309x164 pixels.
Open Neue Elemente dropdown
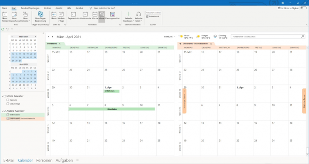25,17
